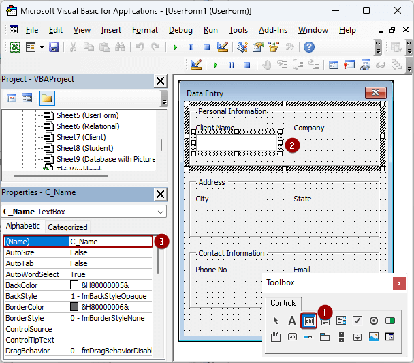This screenshot has height=363, width=414.
Task: Select the TextBox control in Toolbox
Action: [x=309, y=320]
